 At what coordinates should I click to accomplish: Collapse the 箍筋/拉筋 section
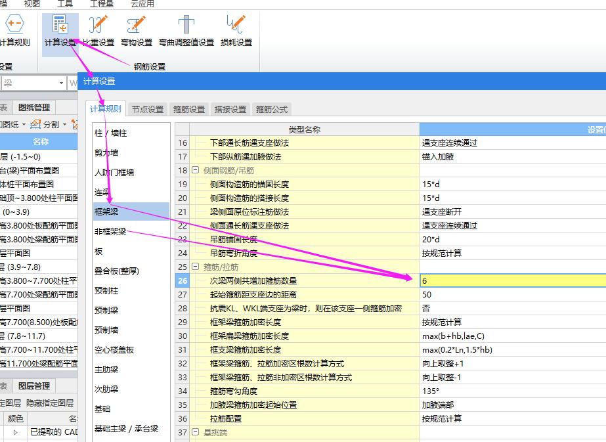pyautogui.click(x=196, y=267)
